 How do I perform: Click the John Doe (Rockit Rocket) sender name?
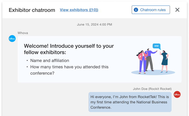(x=152, y=89)
